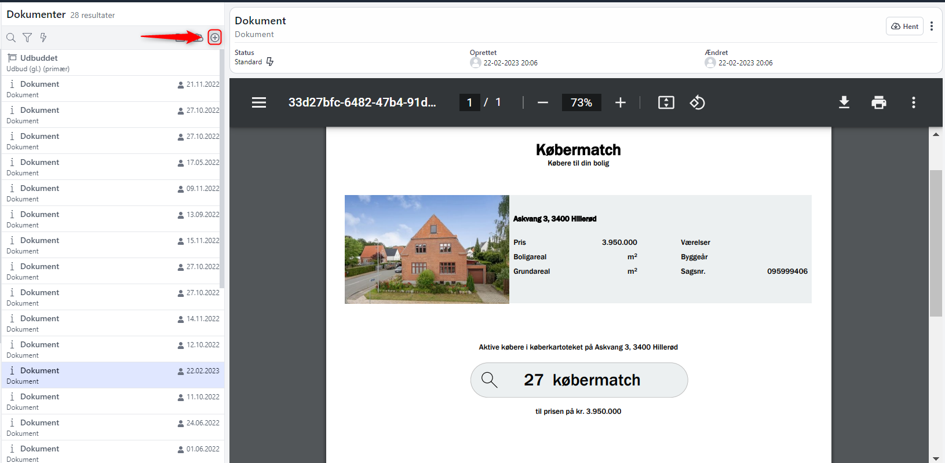Rotate the PDF page counterclockwise

697,102
